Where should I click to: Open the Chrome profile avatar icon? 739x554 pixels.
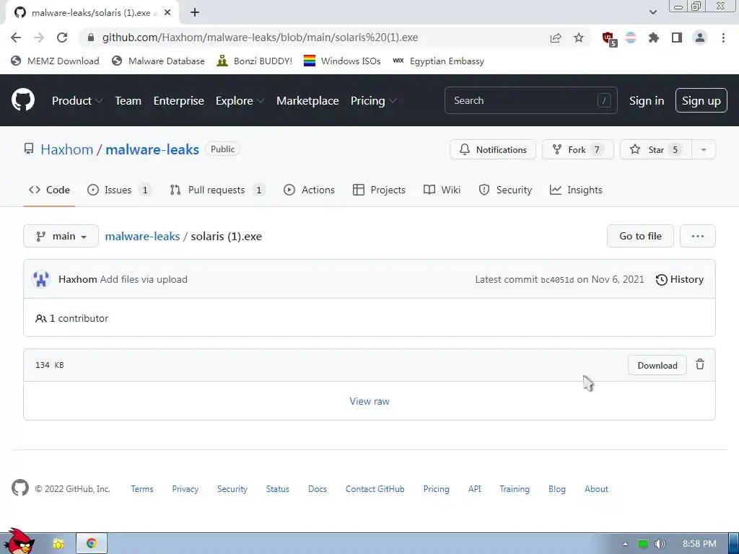point(700,38)
